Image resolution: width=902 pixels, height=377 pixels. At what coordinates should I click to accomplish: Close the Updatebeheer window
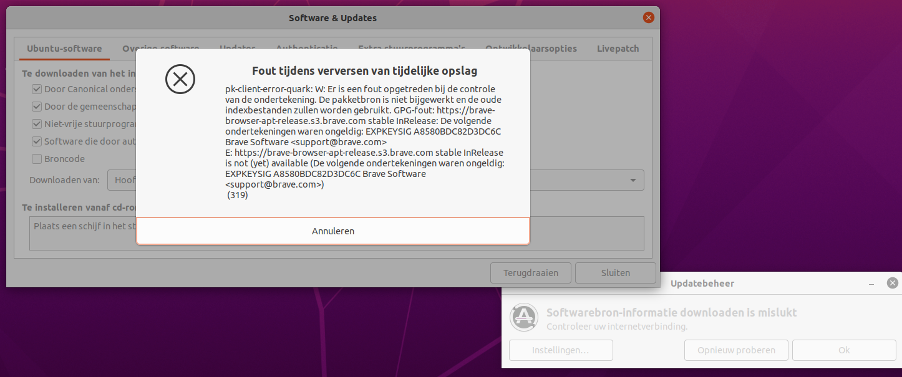(x=893, y=284)
